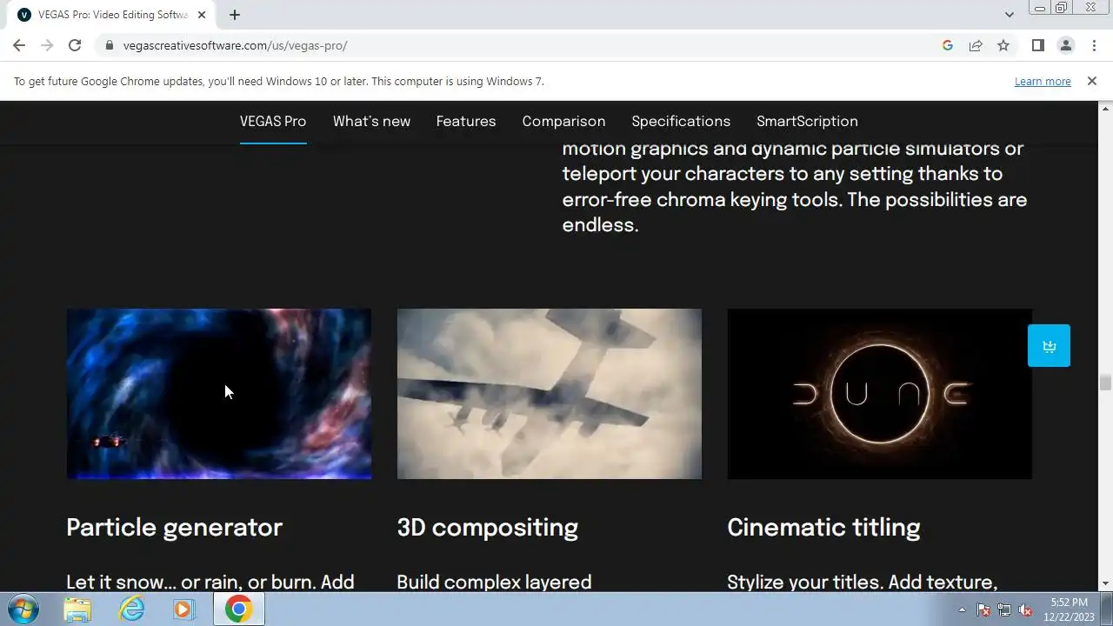Click the taskbar clock 5:52 PM
The image size is (1113, 626).
point(1069,603)
